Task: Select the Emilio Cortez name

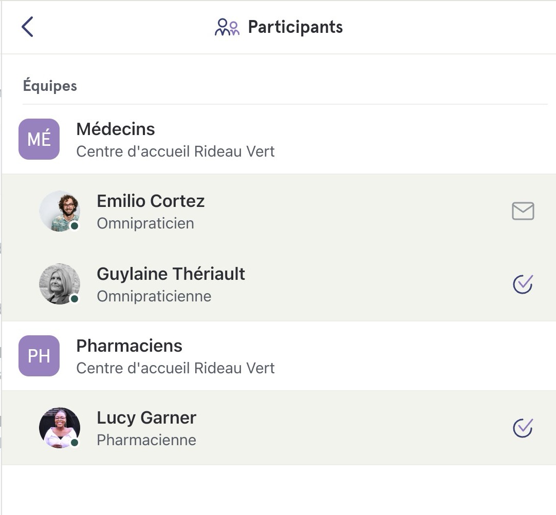Action: coord(151,201)
